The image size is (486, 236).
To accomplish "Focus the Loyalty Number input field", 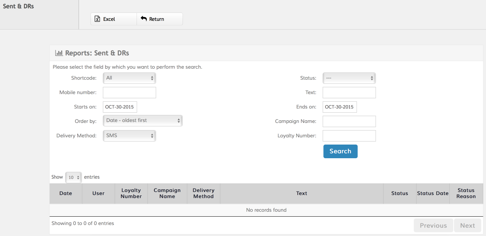I will pyautogui.click(x=349, y=136).
